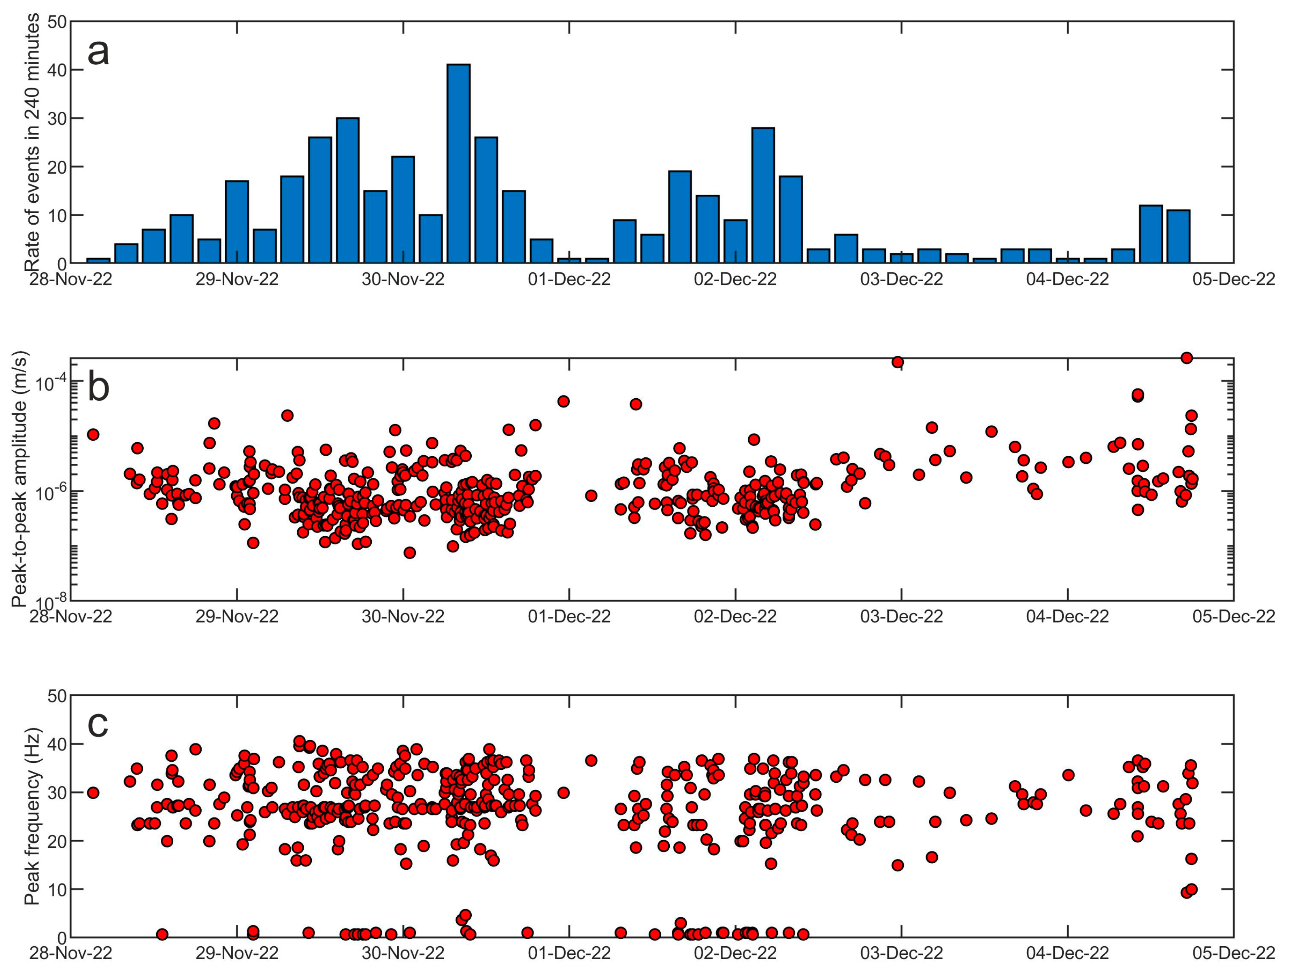
Task: Click the highest amplitude point in panel b
Action: (x=1186, y=358)
